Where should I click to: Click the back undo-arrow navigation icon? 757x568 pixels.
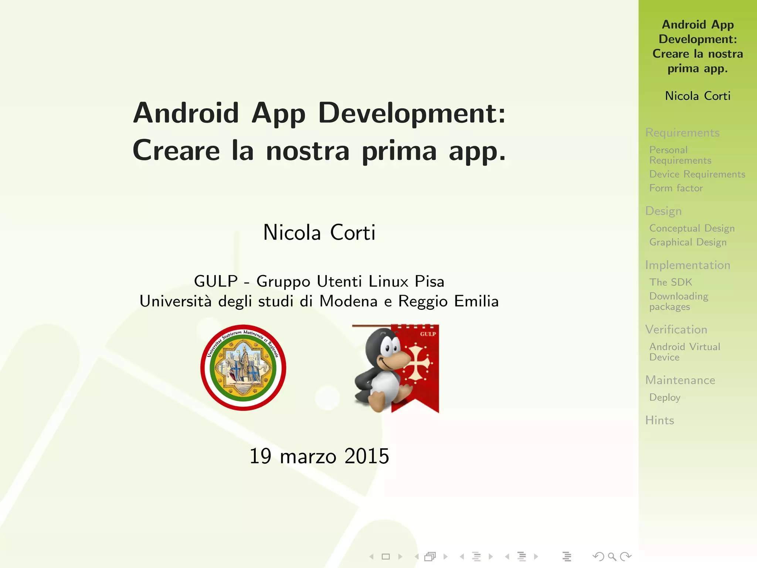pyautogui.click(x=598, y=557)
